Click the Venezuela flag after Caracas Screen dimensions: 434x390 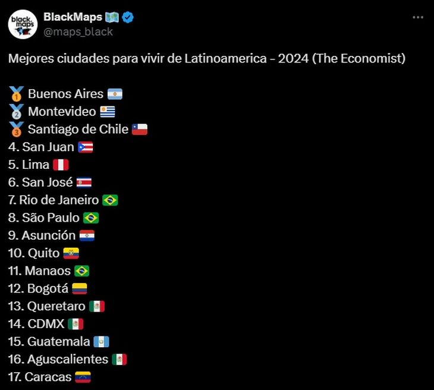coord(83,377)
